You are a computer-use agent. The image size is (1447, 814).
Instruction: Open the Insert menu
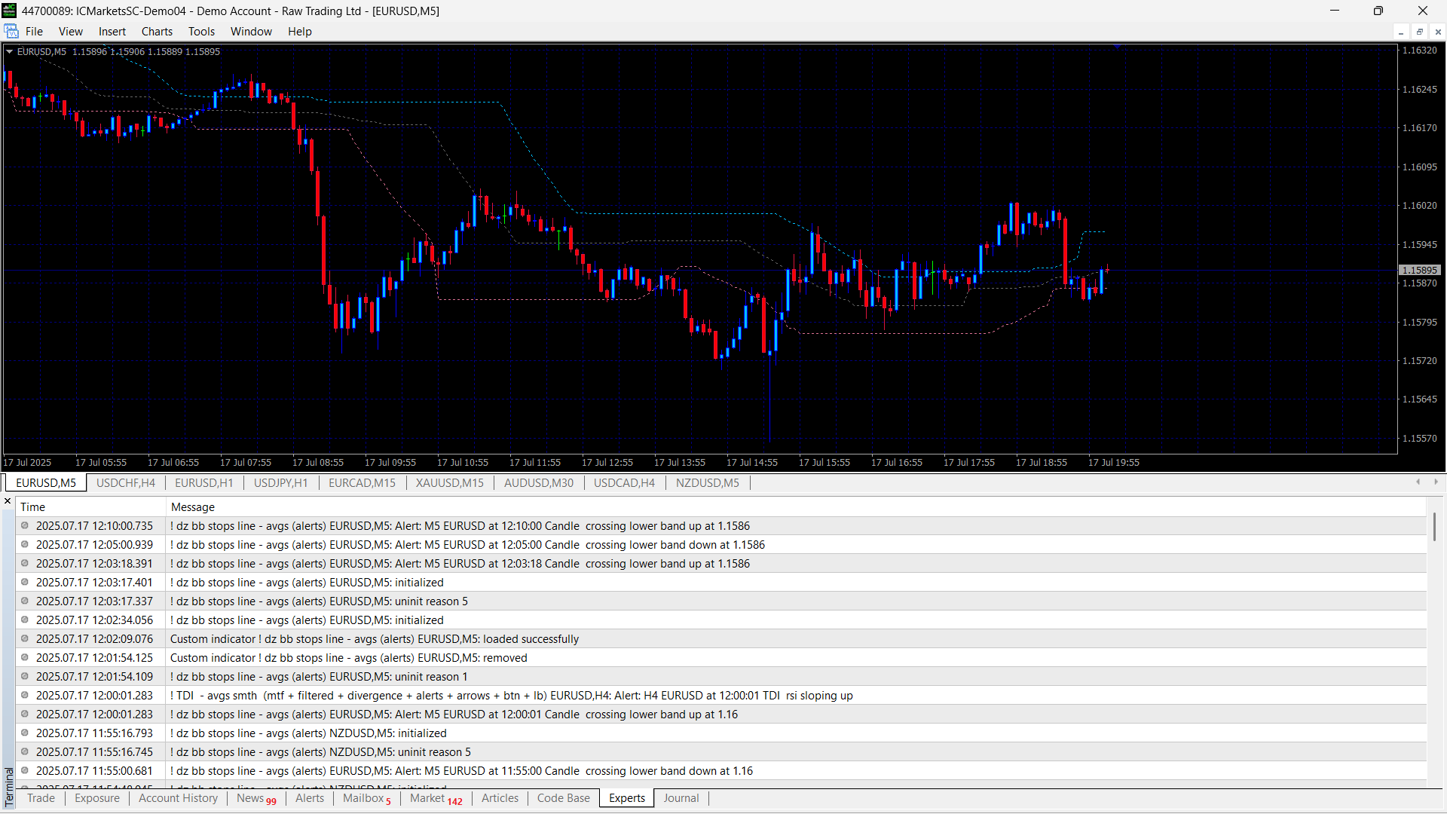tap(112, 32)
